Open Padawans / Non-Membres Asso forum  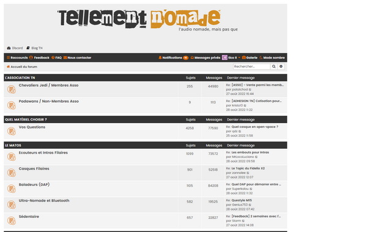tap(49, 101)
